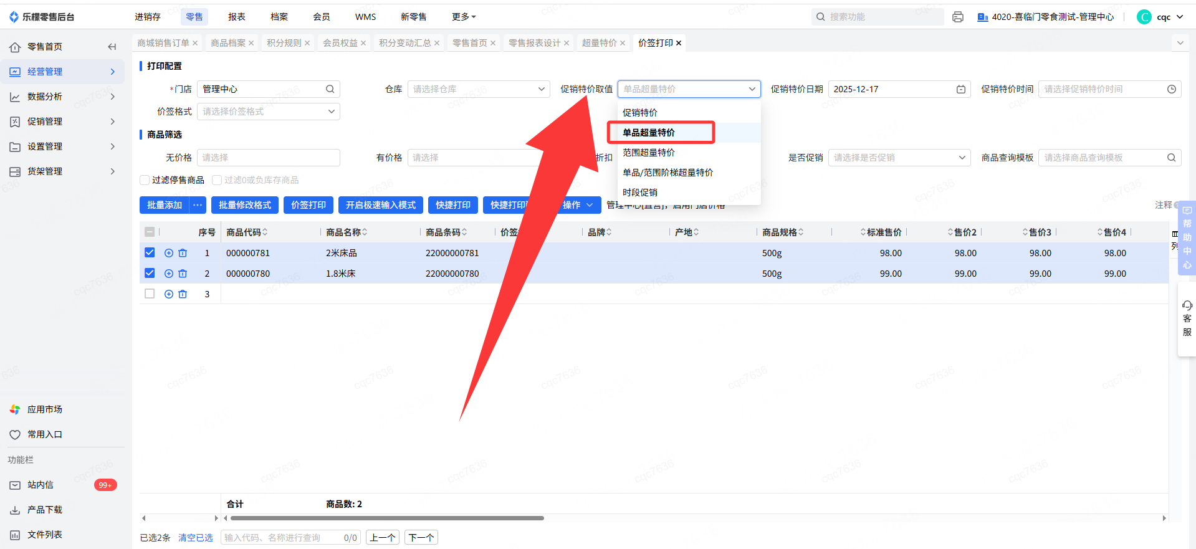The width and height of the screenshot is (1196, 549).
Task: Open the 价签格式 dropdown
Action: tap(268, 112)
